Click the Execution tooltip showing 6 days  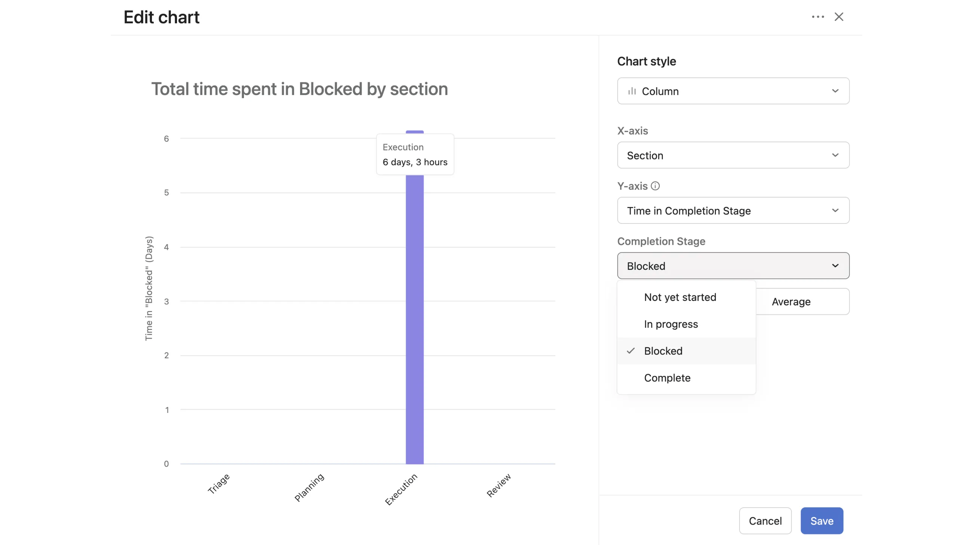click(x=415, y=155)
